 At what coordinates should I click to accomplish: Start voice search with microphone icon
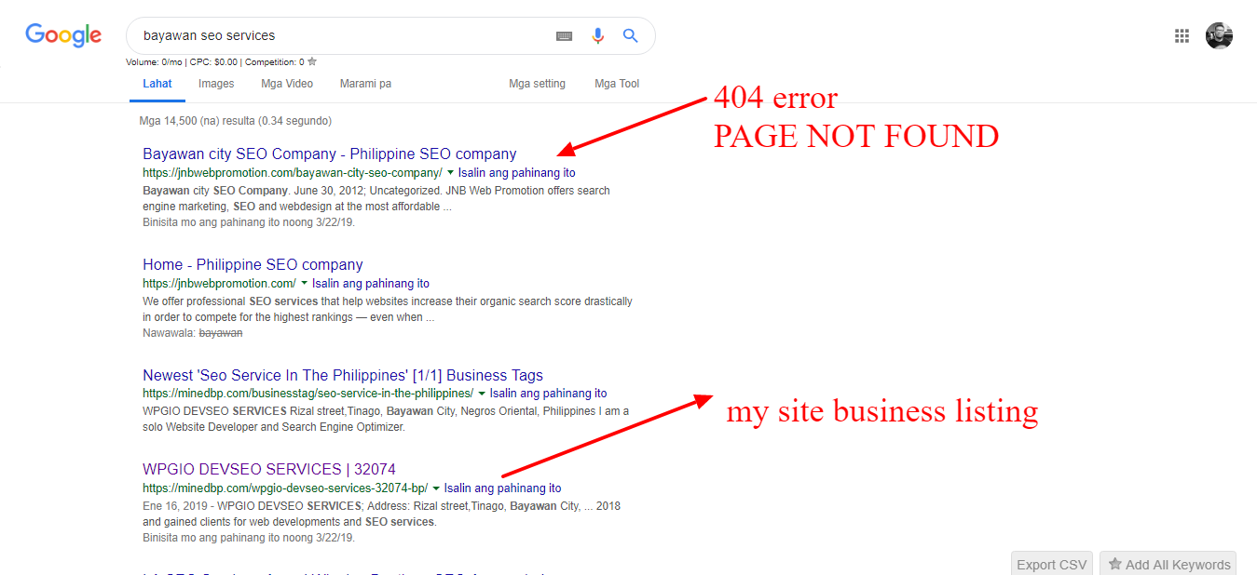tap(598, 36)
